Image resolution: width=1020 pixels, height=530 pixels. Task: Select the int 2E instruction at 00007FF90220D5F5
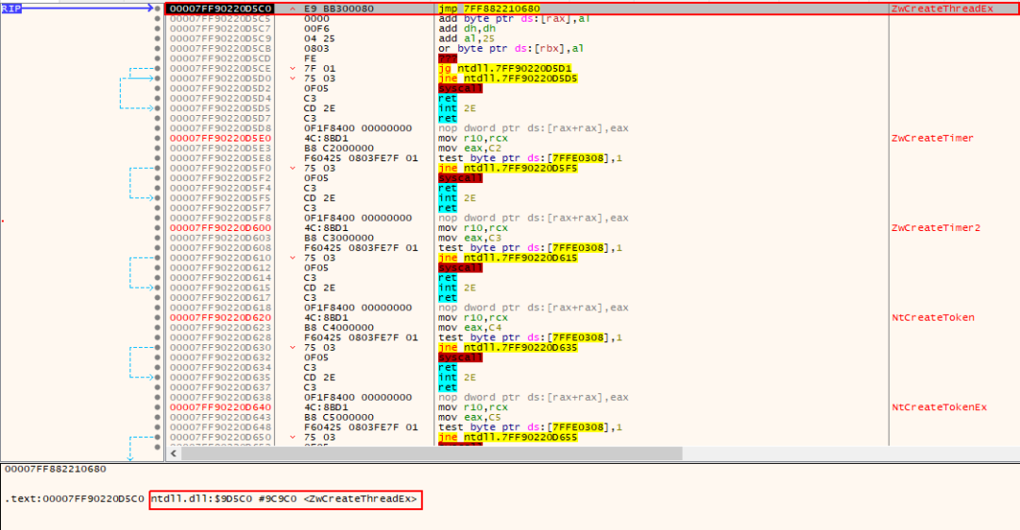tap(457, 198)
